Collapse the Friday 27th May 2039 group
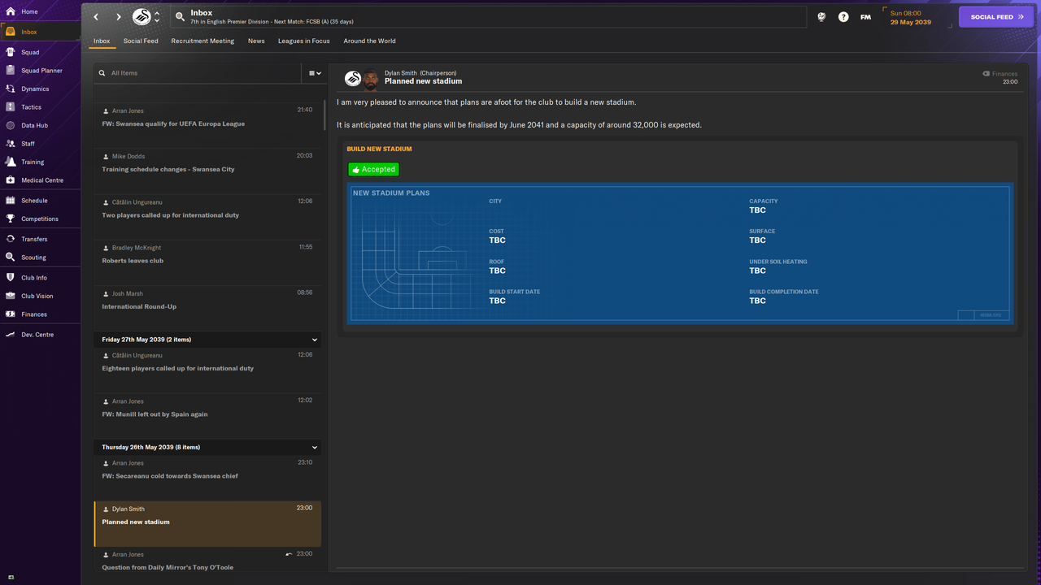The image size is (1041, 585). click(314, 339)
